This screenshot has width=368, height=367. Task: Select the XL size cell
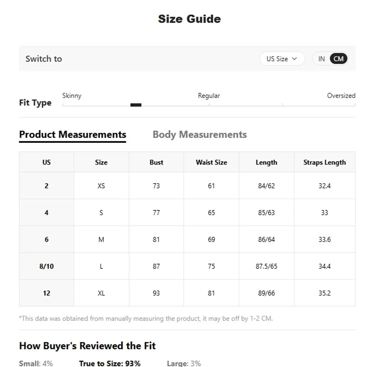[101, 293]
